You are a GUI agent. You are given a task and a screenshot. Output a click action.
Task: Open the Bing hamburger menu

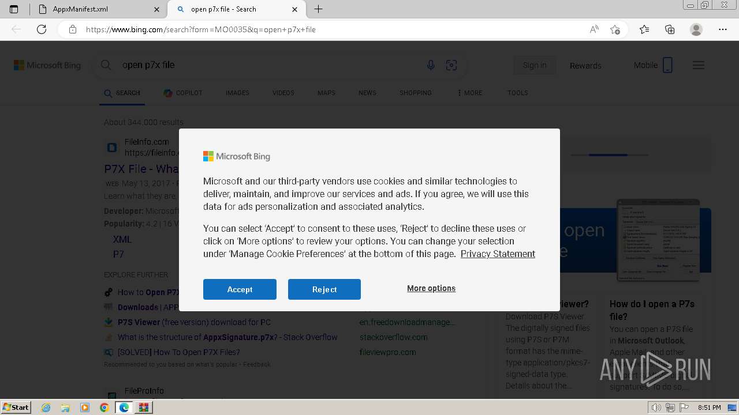point(699,65)
